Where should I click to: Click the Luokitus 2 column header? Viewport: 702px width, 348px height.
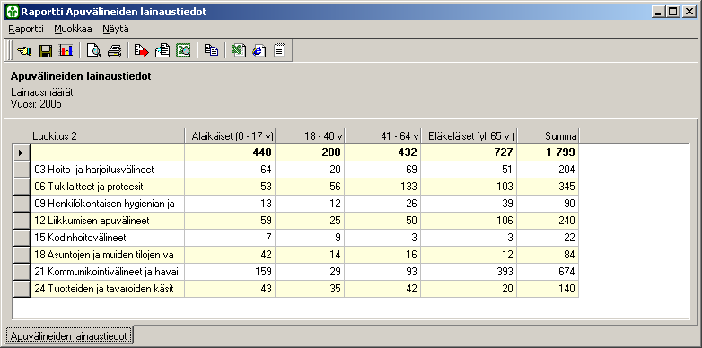pyautogui.click(x=108, y=136)
